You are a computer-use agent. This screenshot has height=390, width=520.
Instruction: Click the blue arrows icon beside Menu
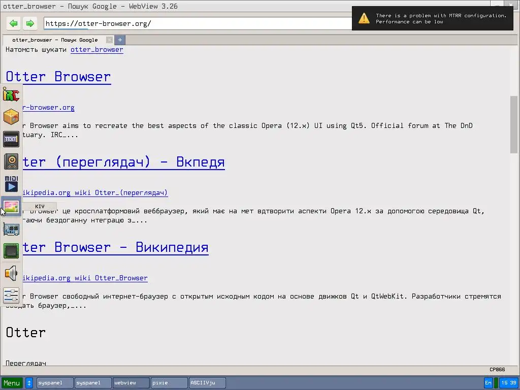click(x=29, y=383)
